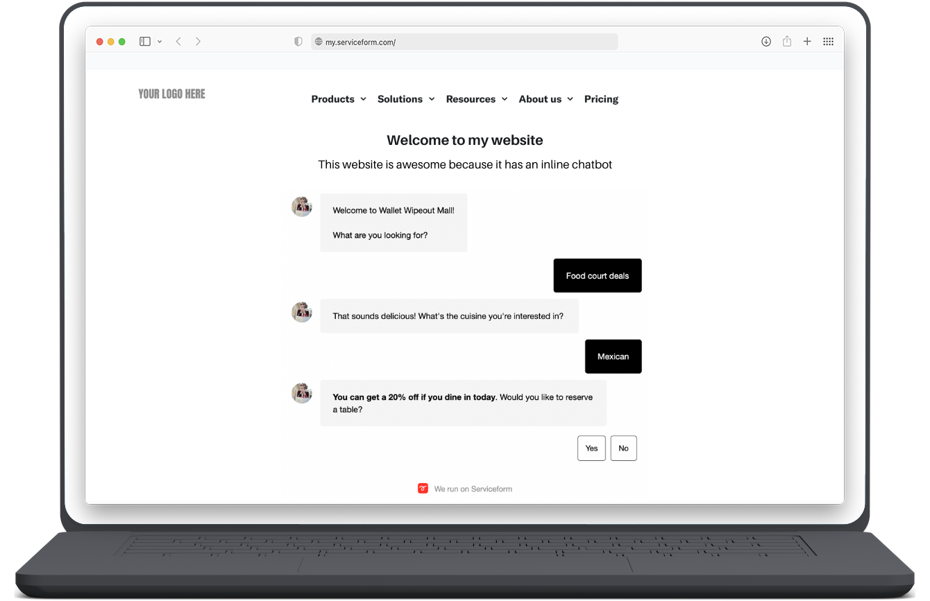The height and width of the screenshot is (601, 930).
Task: Open the We run on Serviceform link
Action: [x=473, y=489]
